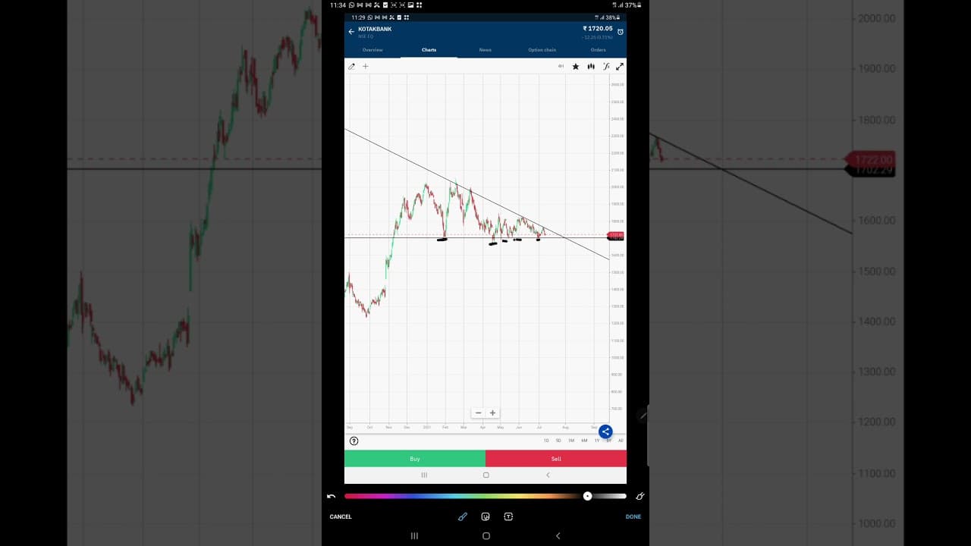Undo the last drawing stroke
The width and height of the screenshot is (971, 546).
[x=332, y=496]
